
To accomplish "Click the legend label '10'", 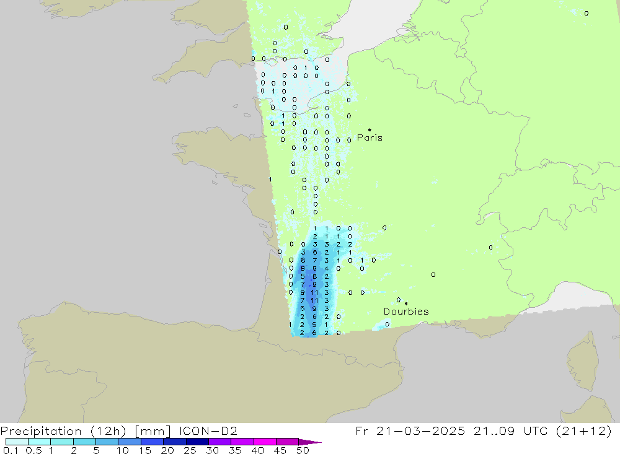I will [123, 450].
